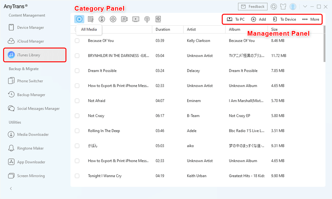Select iTunes Library in the sidebar
Screen dimensions: 332x199
[x=35, y=55]
